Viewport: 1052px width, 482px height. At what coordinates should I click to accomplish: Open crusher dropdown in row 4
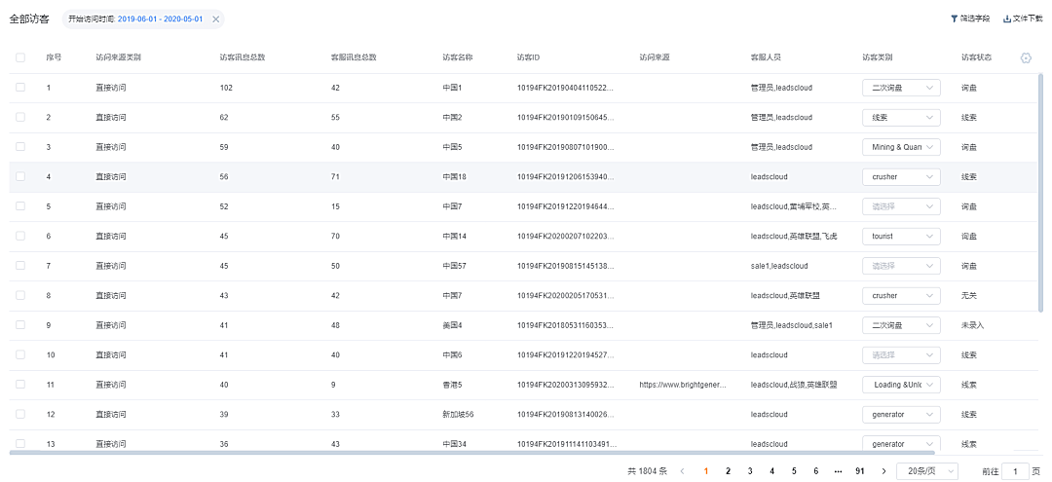901,176
